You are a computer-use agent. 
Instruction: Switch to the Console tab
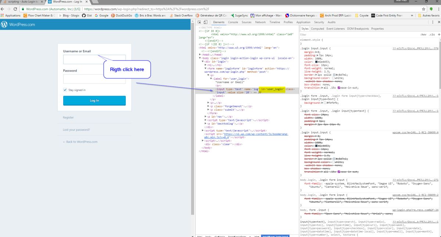[x=233, y=22]
